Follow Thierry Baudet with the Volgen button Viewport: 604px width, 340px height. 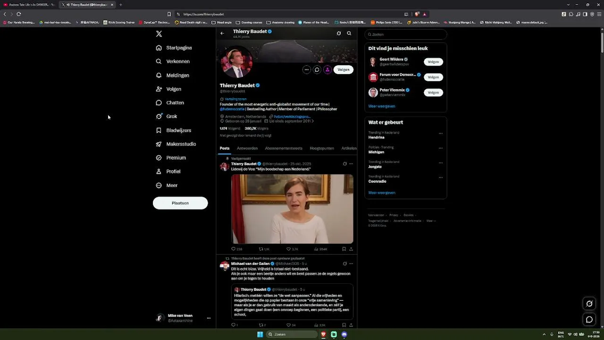[344, 70]
